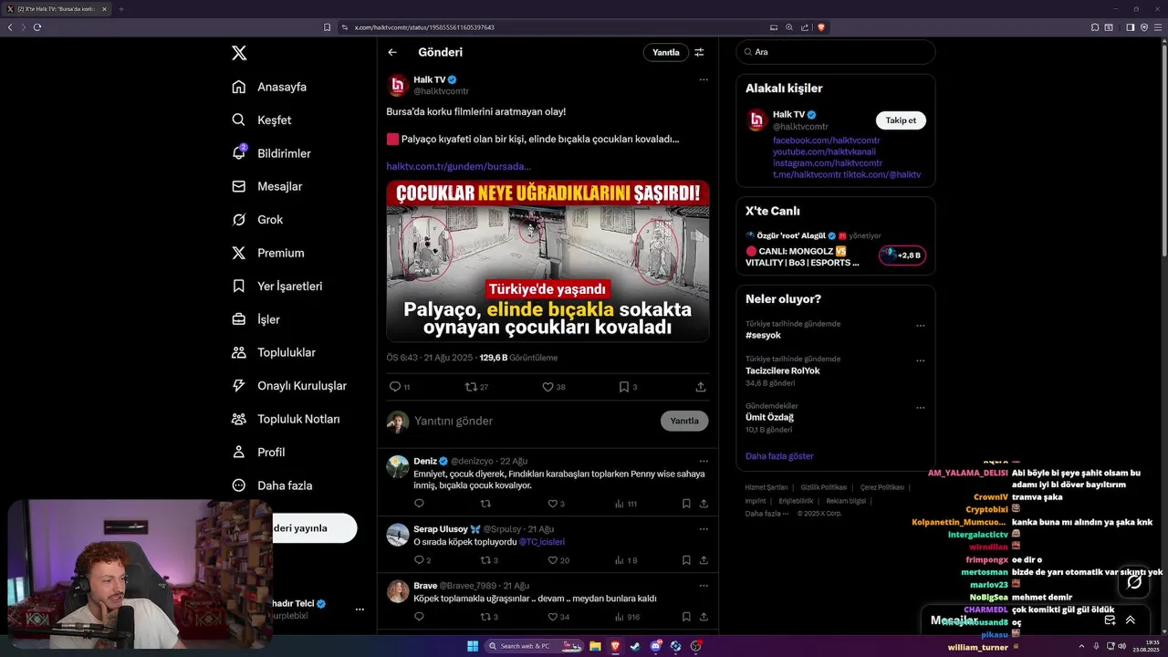Image resolution: width=1168 pixels, height=657 pixels.
Task: Expand Daha fazla menu in the sidebar
Action: coord(272,485)
